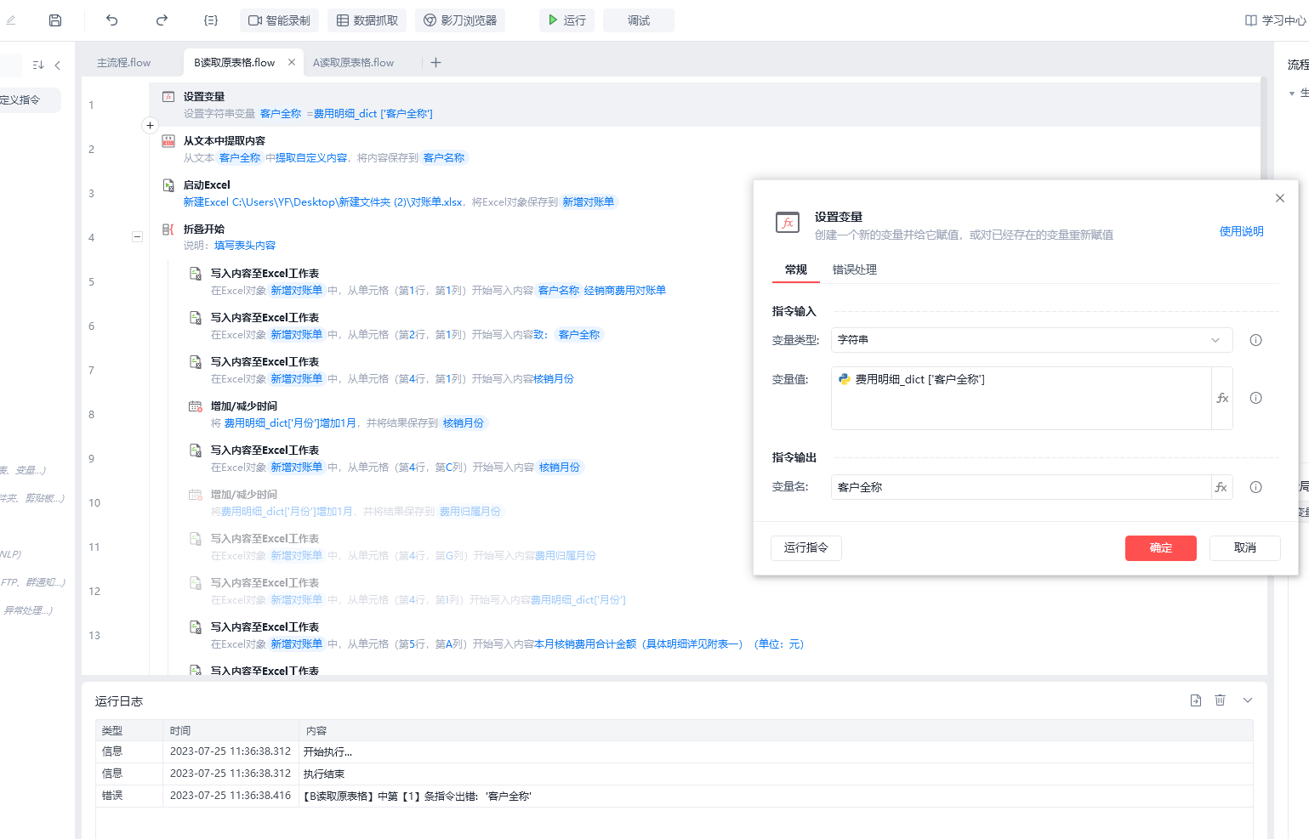Screen dimensions: 1309x839
Task: Click the 启动Excel icon on line 3
Action: pos(168,185)
